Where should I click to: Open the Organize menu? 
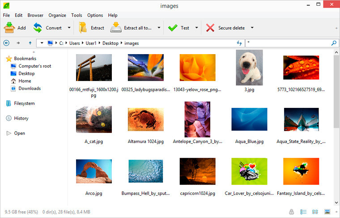tap(57, 15)
